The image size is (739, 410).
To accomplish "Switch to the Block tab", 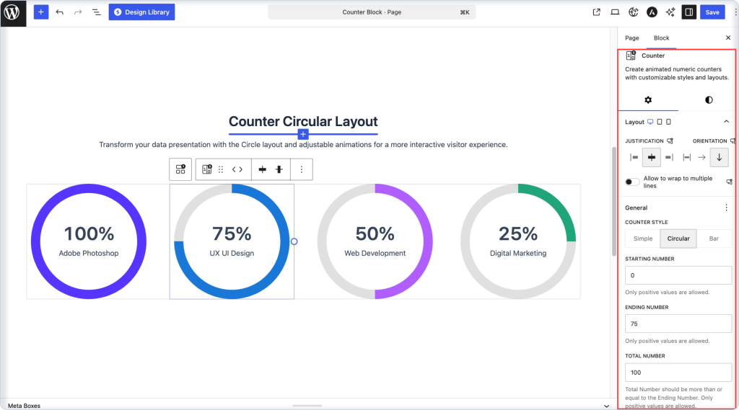I will (x=661, y=38).
